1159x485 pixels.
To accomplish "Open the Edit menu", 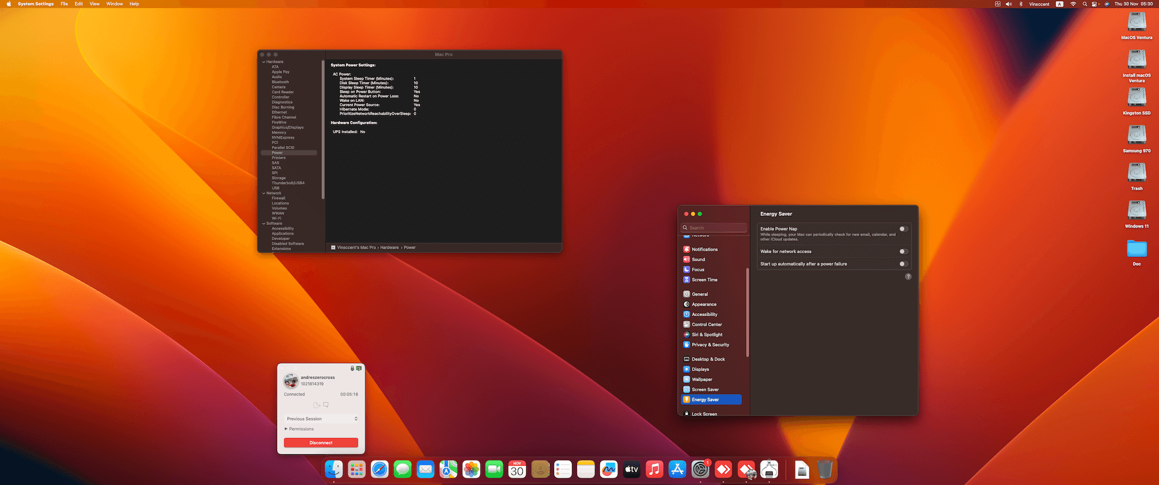I will click(78, 4).
